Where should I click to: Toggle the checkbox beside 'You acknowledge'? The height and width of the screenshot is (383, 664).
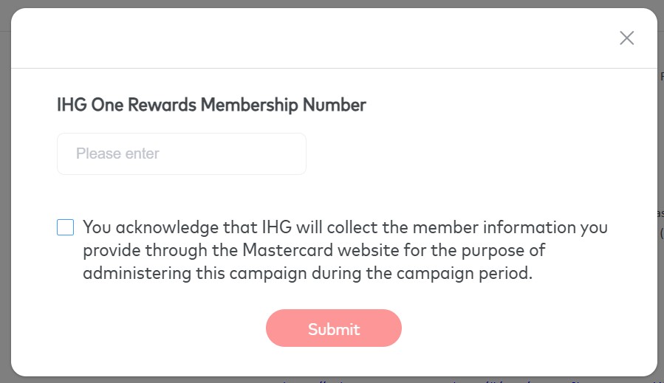coord(66,227)
